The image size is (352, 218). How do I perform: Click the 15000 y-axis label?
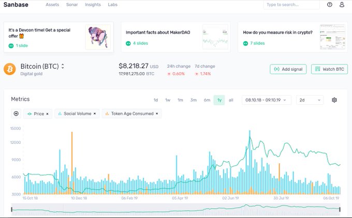tap(16, 128)
